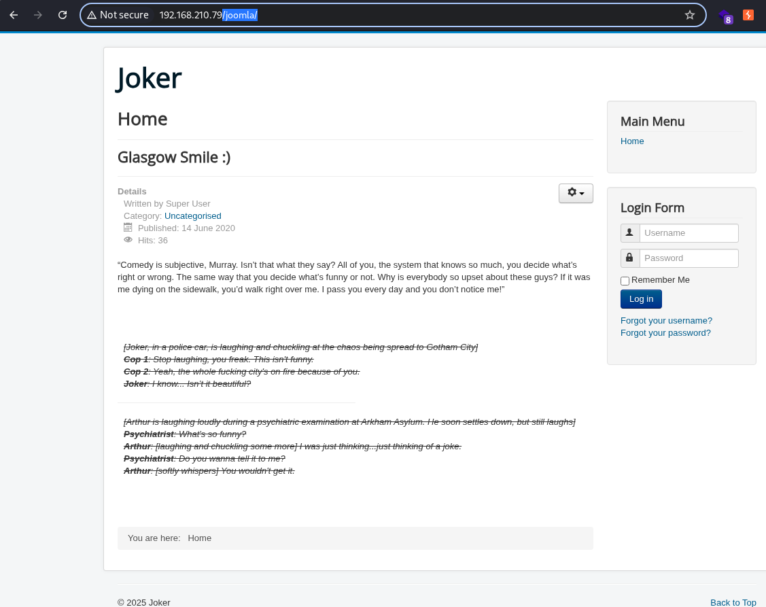This screenshot has width=766, height=607.
Task: Click the calendar icon next to Published date
Action: pos(128,227)
